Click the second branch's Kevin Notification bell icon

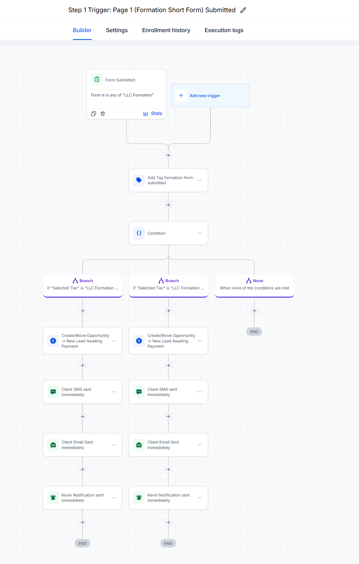[x=139, y=498]
